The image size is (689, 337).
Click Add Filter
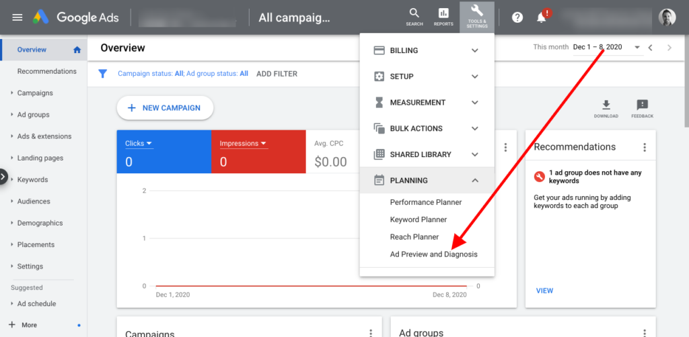coord(277,74)
